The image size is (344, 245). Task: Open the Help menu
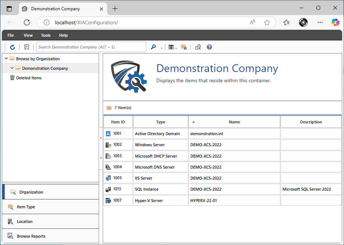[63, 35]
